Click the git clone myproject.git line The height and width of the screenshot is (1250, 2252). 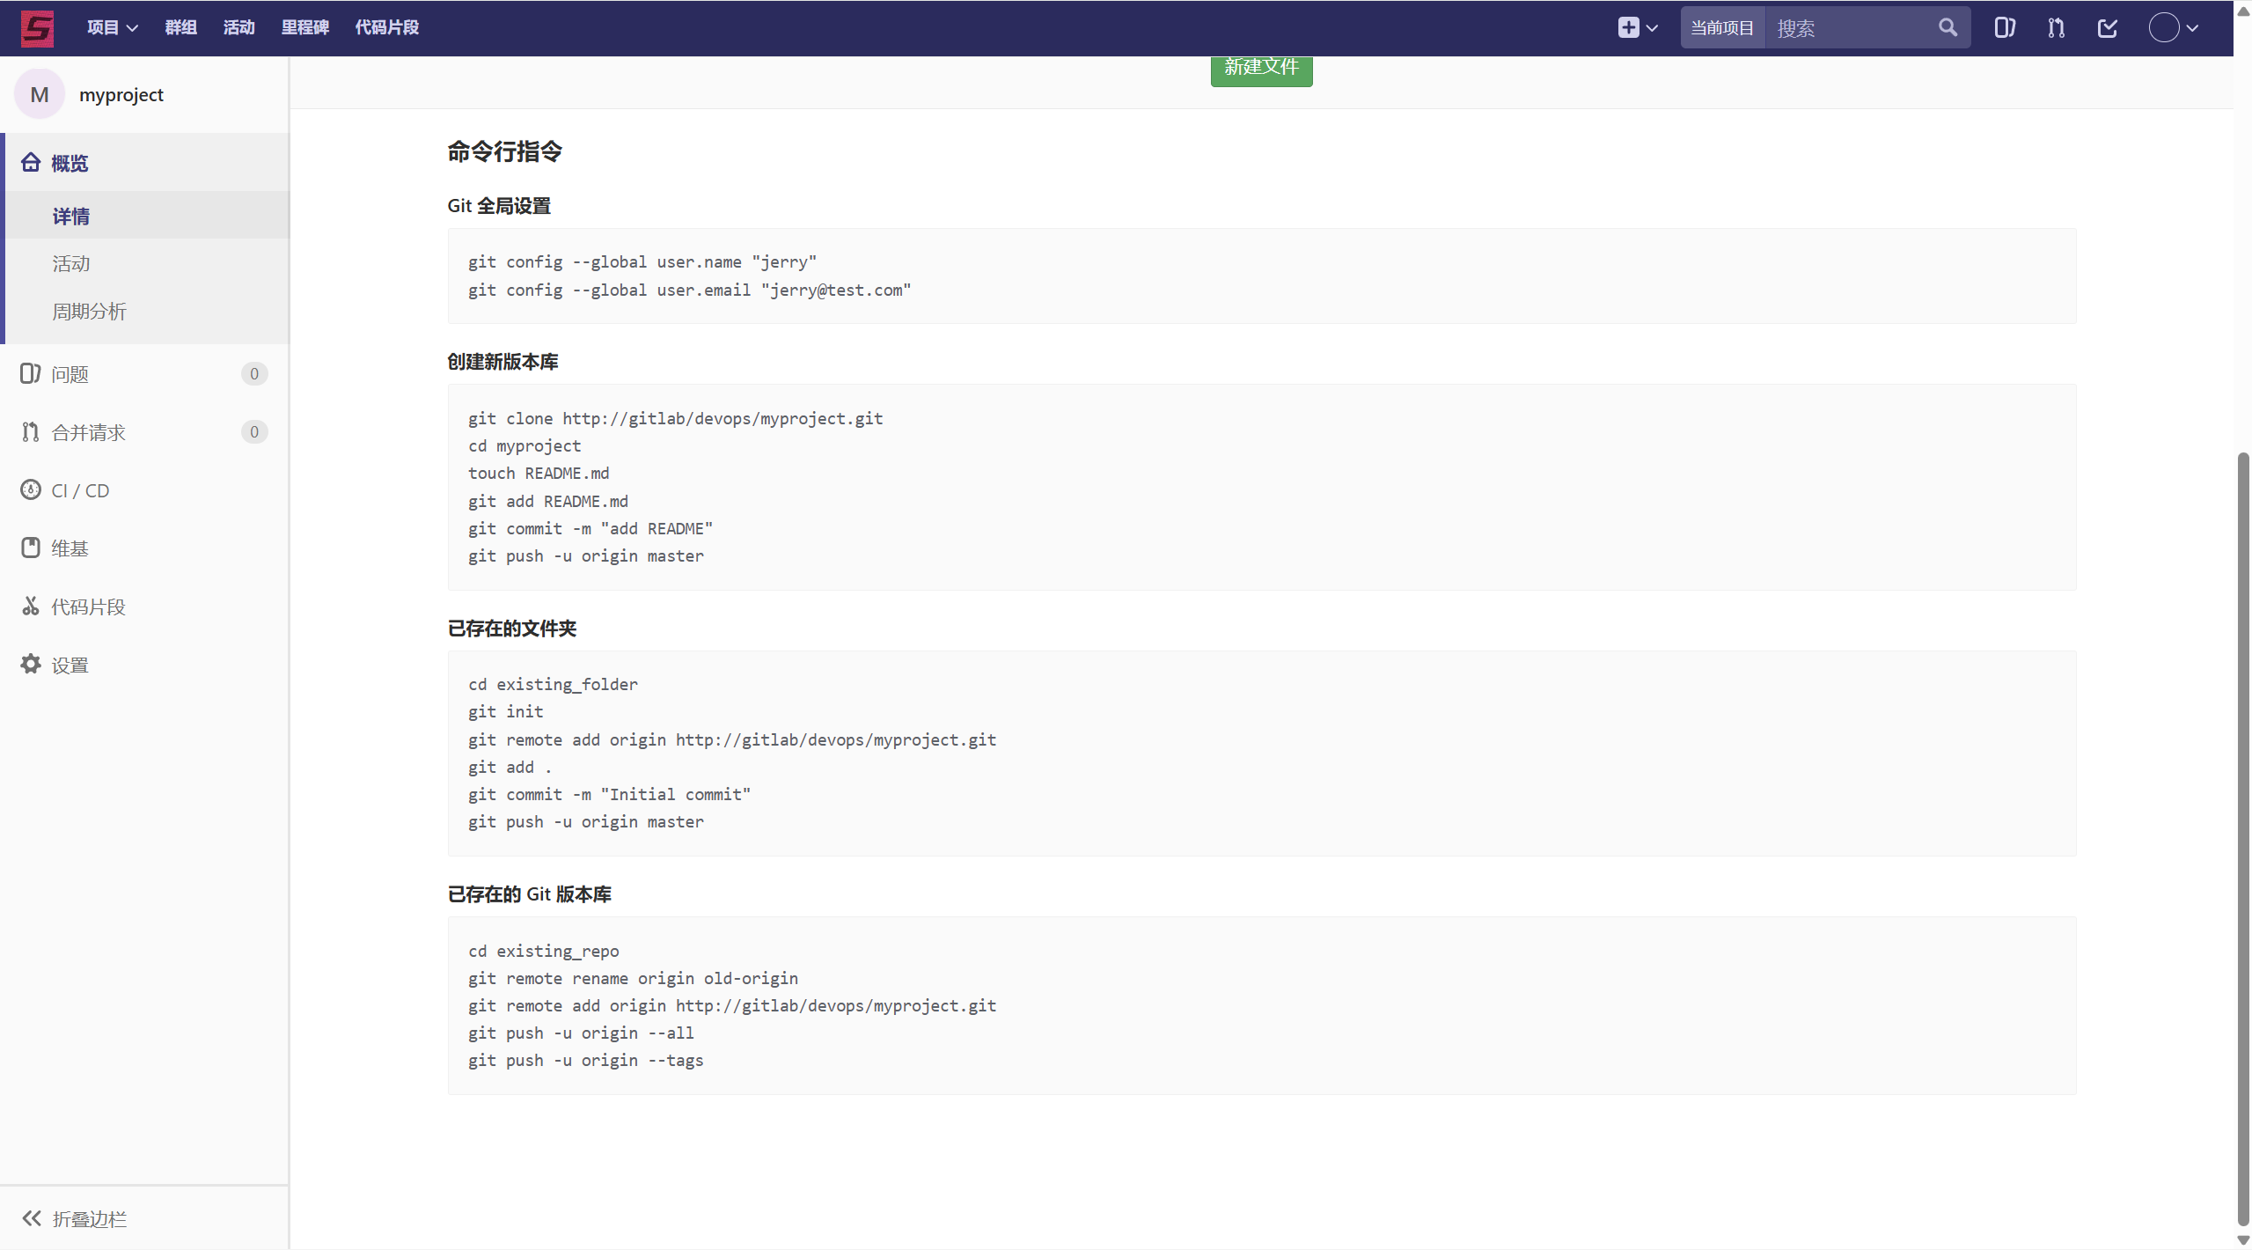coord(676,418)
